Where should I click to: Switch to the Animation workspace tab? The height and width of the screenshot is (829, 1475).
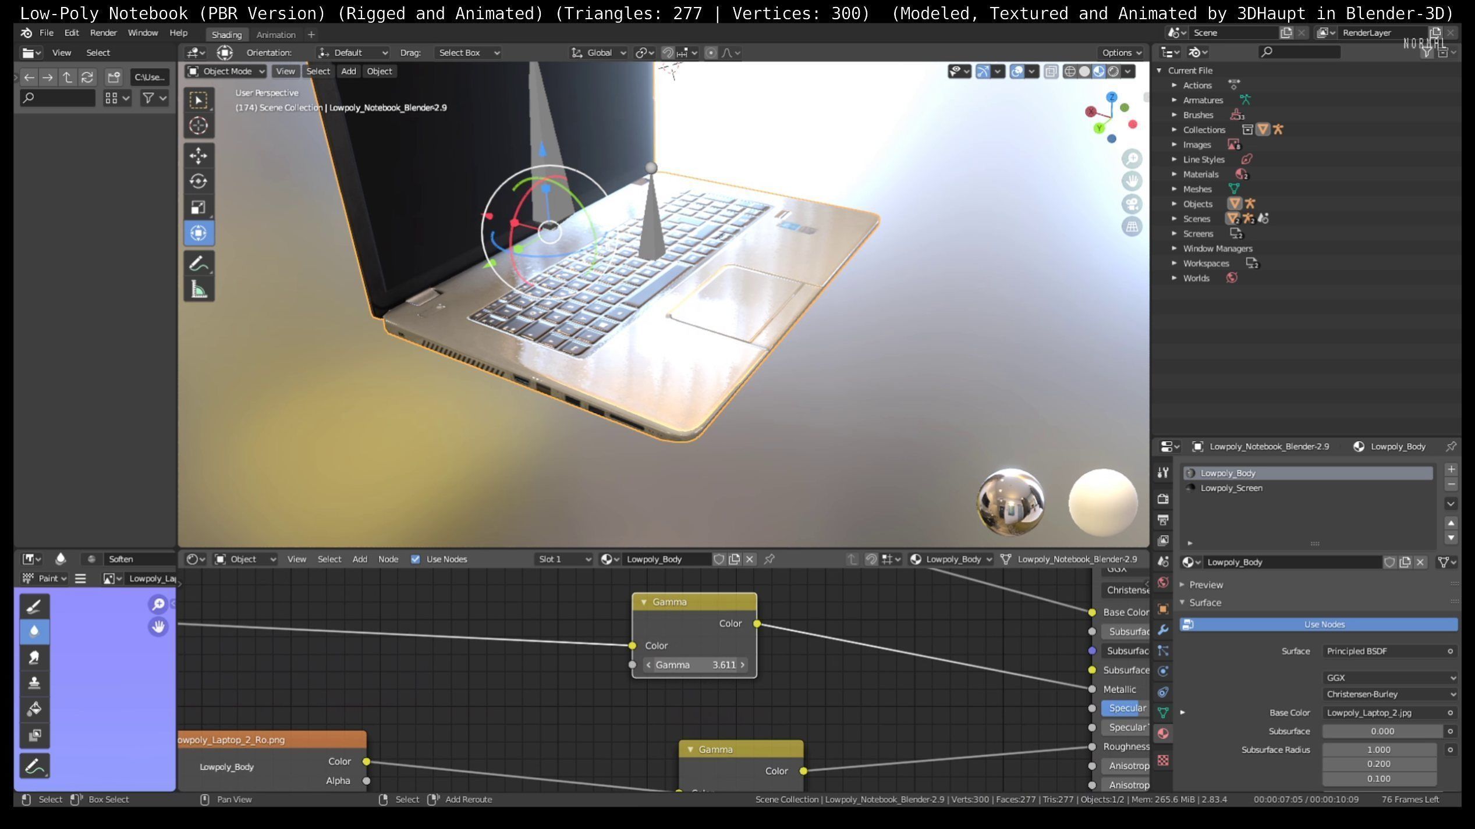pos(276,34)
